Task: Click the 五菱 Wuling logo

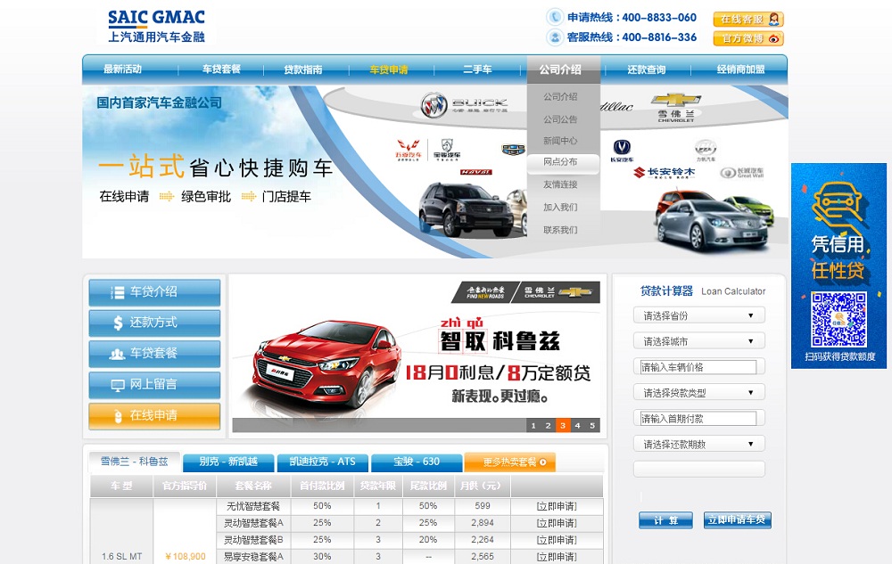Action: click(409, 150)
